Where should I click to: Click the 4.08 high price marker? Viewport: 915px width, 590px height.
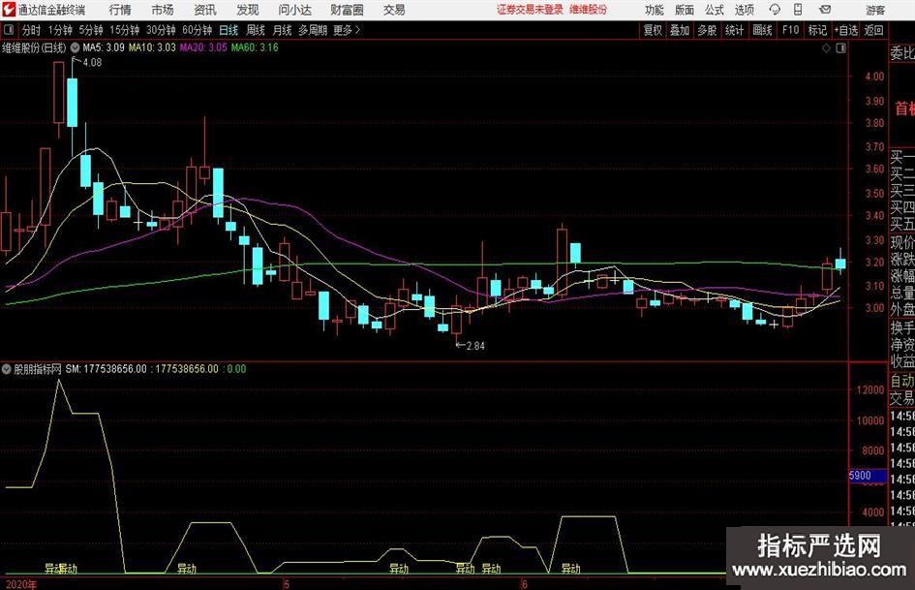pos(92,63)
